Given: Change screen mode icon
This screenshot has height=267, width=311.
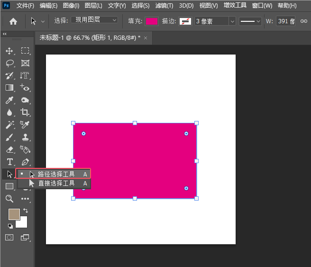Looking at the screenshot, I should (25, 238).
